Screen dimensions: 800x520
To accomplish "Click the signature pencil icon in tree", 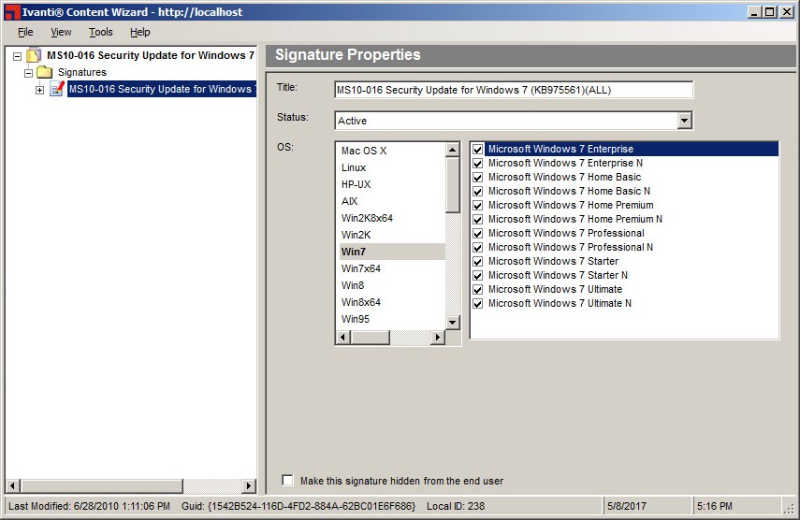I will coord(57,89).
